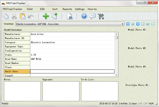
Task: Open Help with blue question mark icon
Action: pos(84,16)
